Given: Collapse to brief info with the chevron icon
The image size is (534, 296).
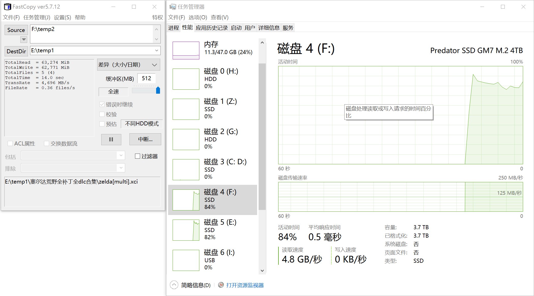Looking at the screenshot, I should coord(174,285).
